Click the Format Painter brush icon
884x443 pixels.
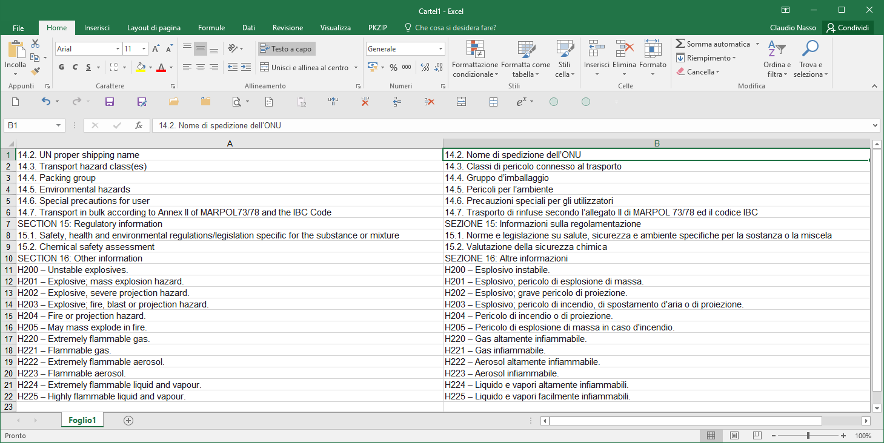(x=35, y=71)
